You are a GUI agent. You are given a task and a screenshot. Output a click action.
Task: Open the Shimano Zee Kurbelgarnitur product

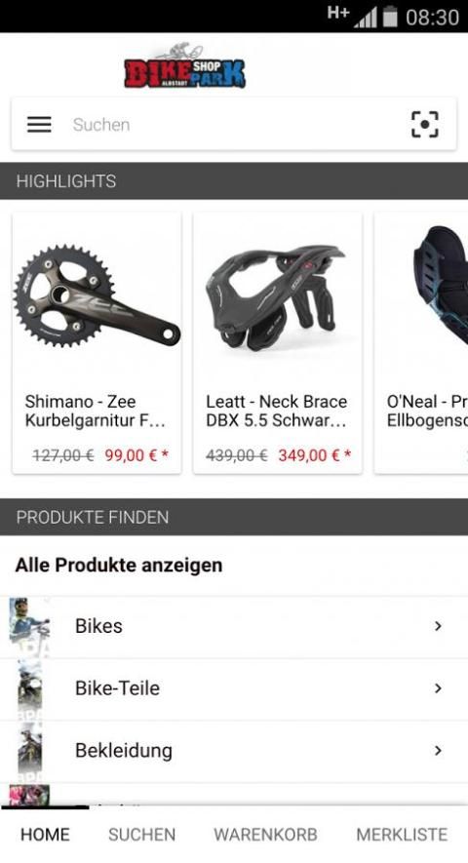coord(97,343)
